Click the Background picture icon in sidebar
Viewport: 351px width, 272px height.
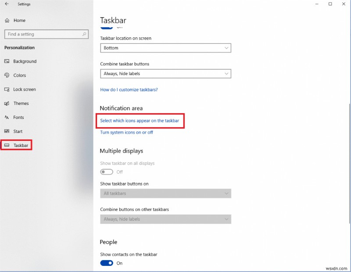[7, 61]
